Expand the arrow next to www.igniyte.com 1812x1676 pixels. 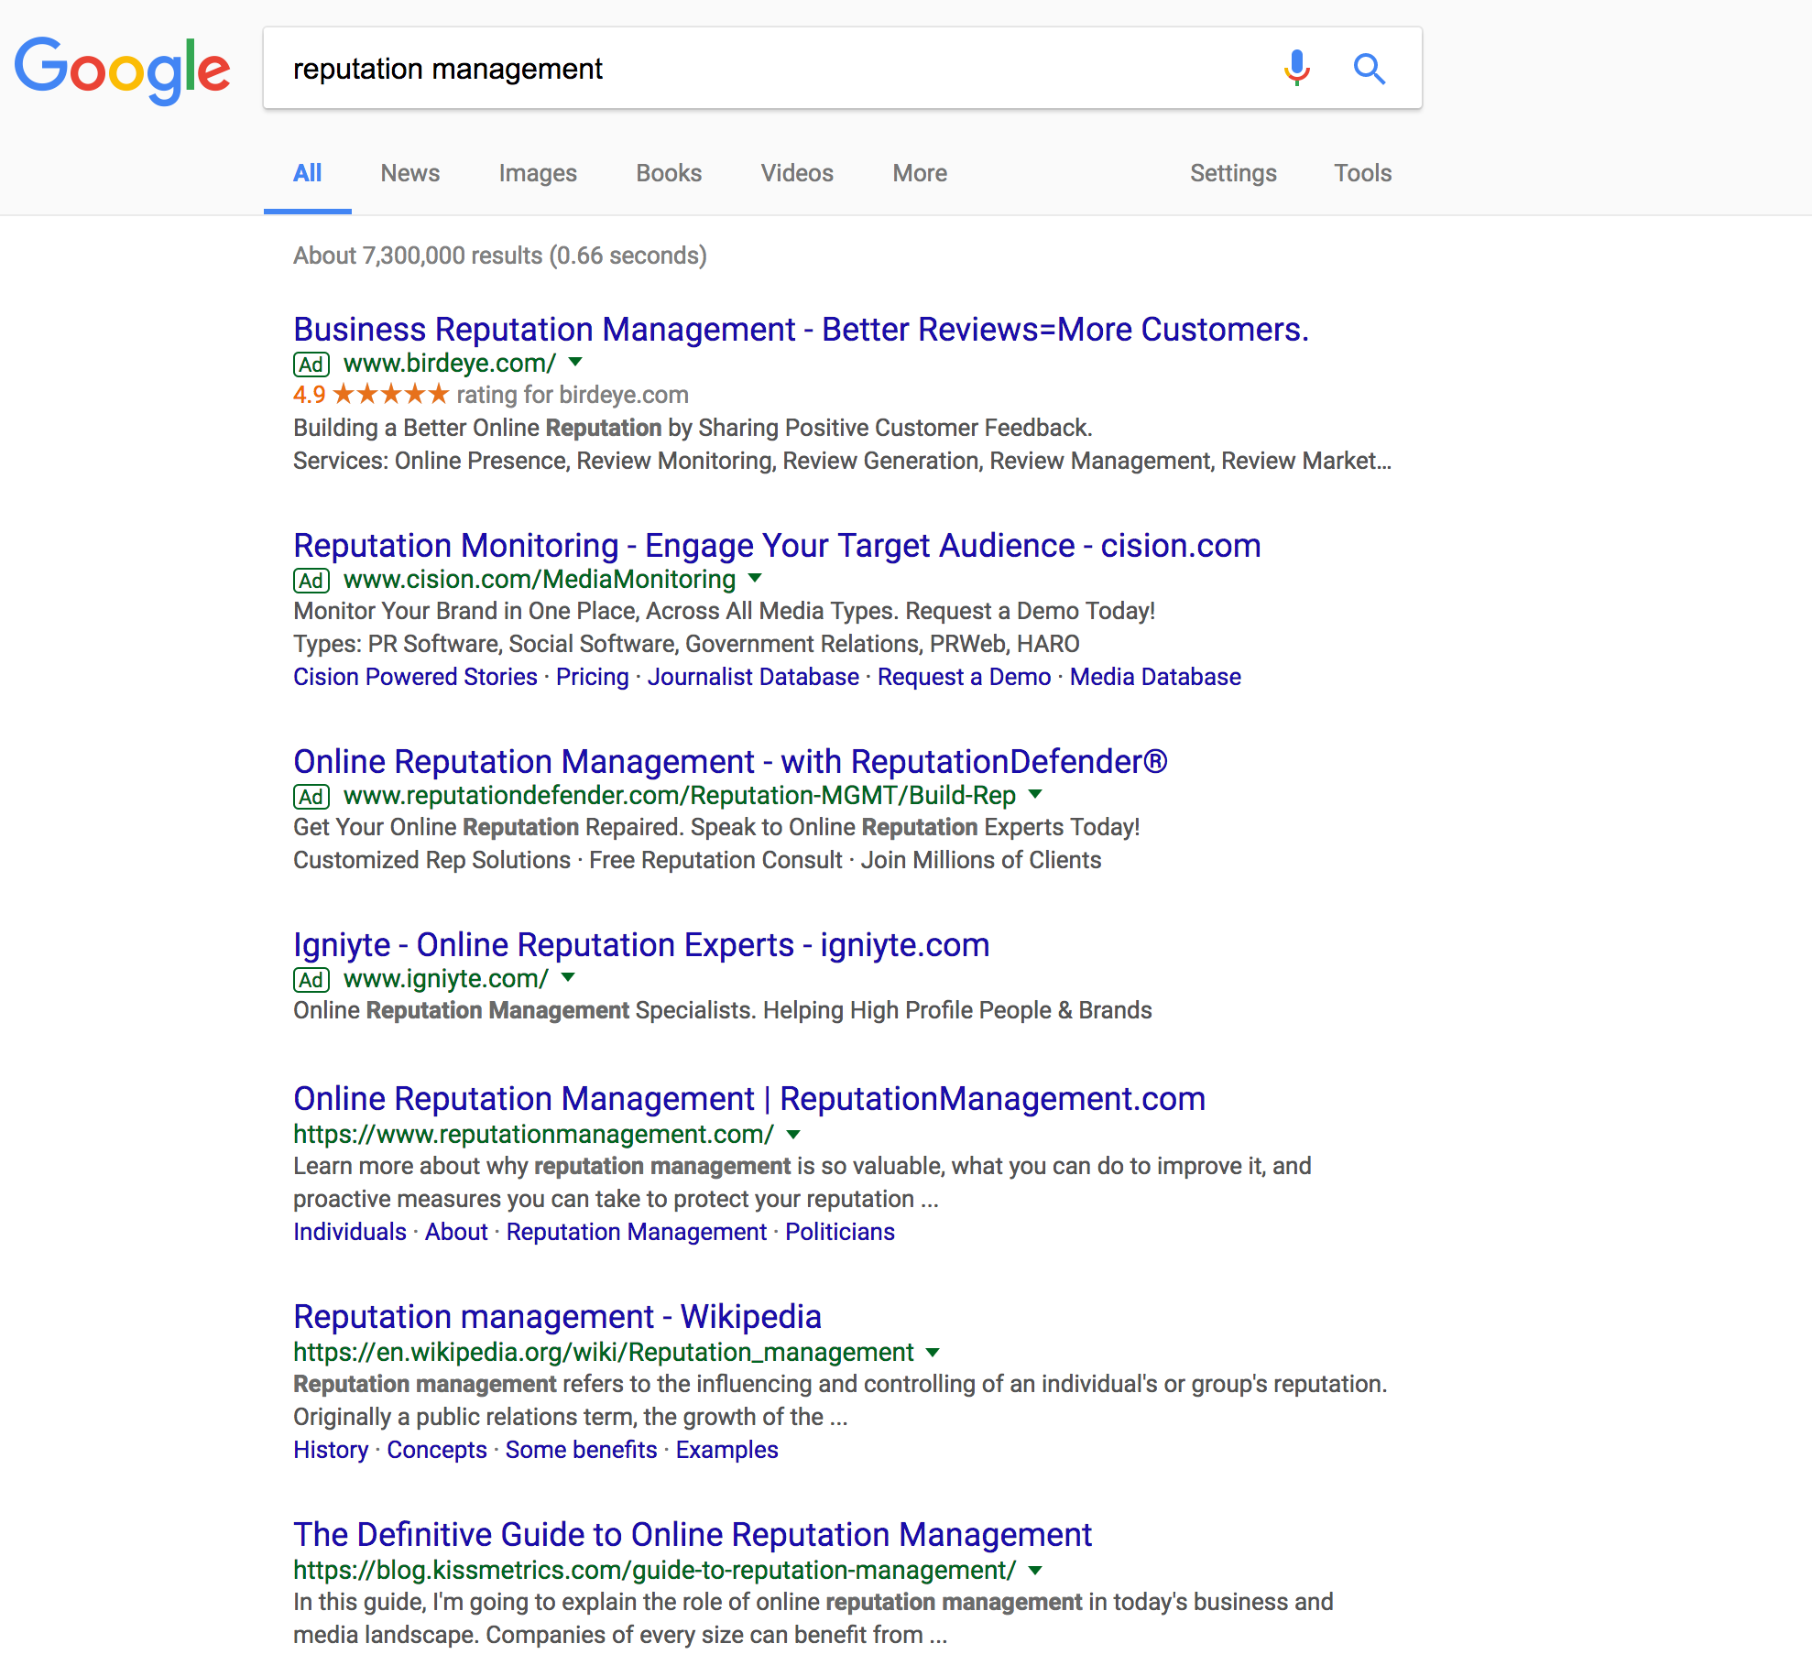(x=568, y=977)
